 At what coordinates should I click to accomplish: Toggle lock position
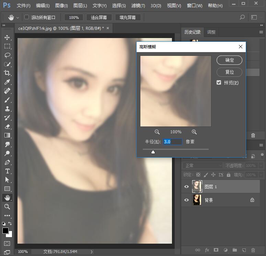point(213,175)
